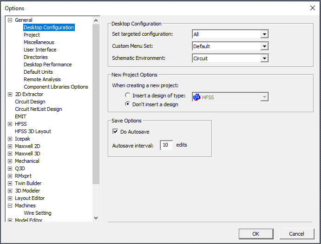
Task: Open the Schematic Environment dropdown
Action: (x=264, y=58)
